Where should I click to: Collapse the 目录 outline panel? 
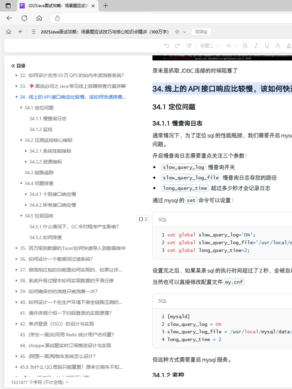point(13,66)
